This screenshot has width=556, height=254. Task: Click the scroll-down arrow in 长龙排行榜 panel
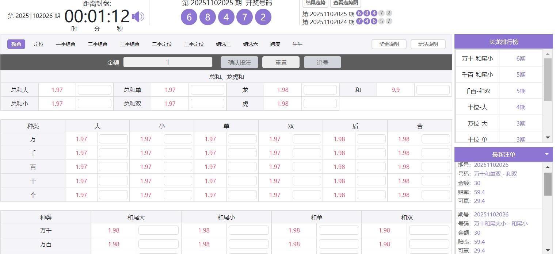548,138
